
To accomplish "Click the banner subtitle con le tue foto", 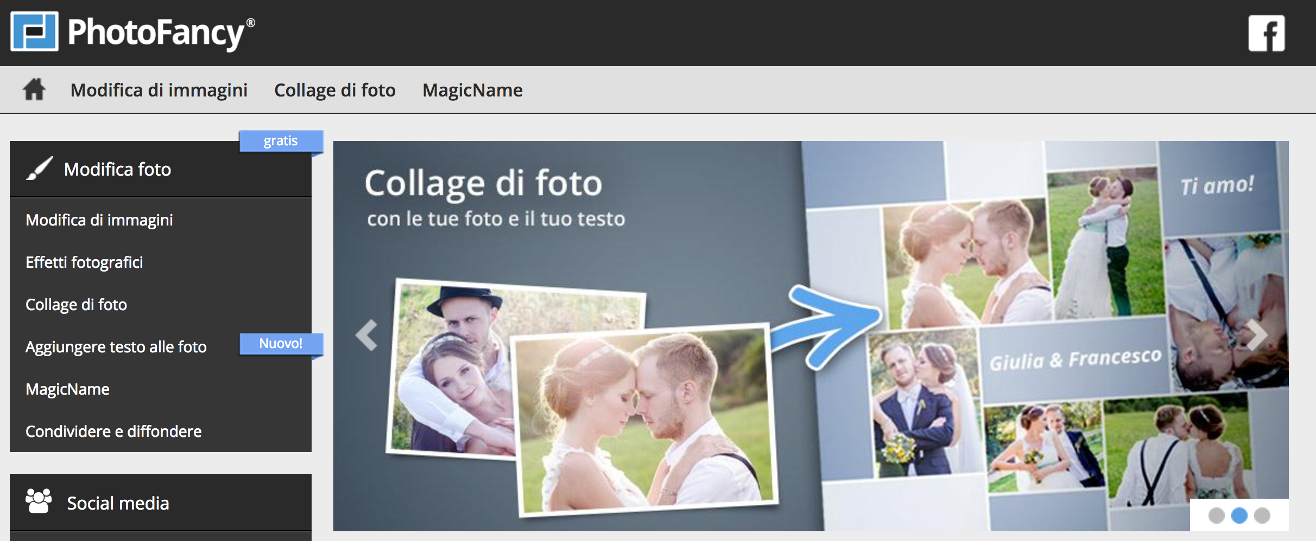I will 496,218.
